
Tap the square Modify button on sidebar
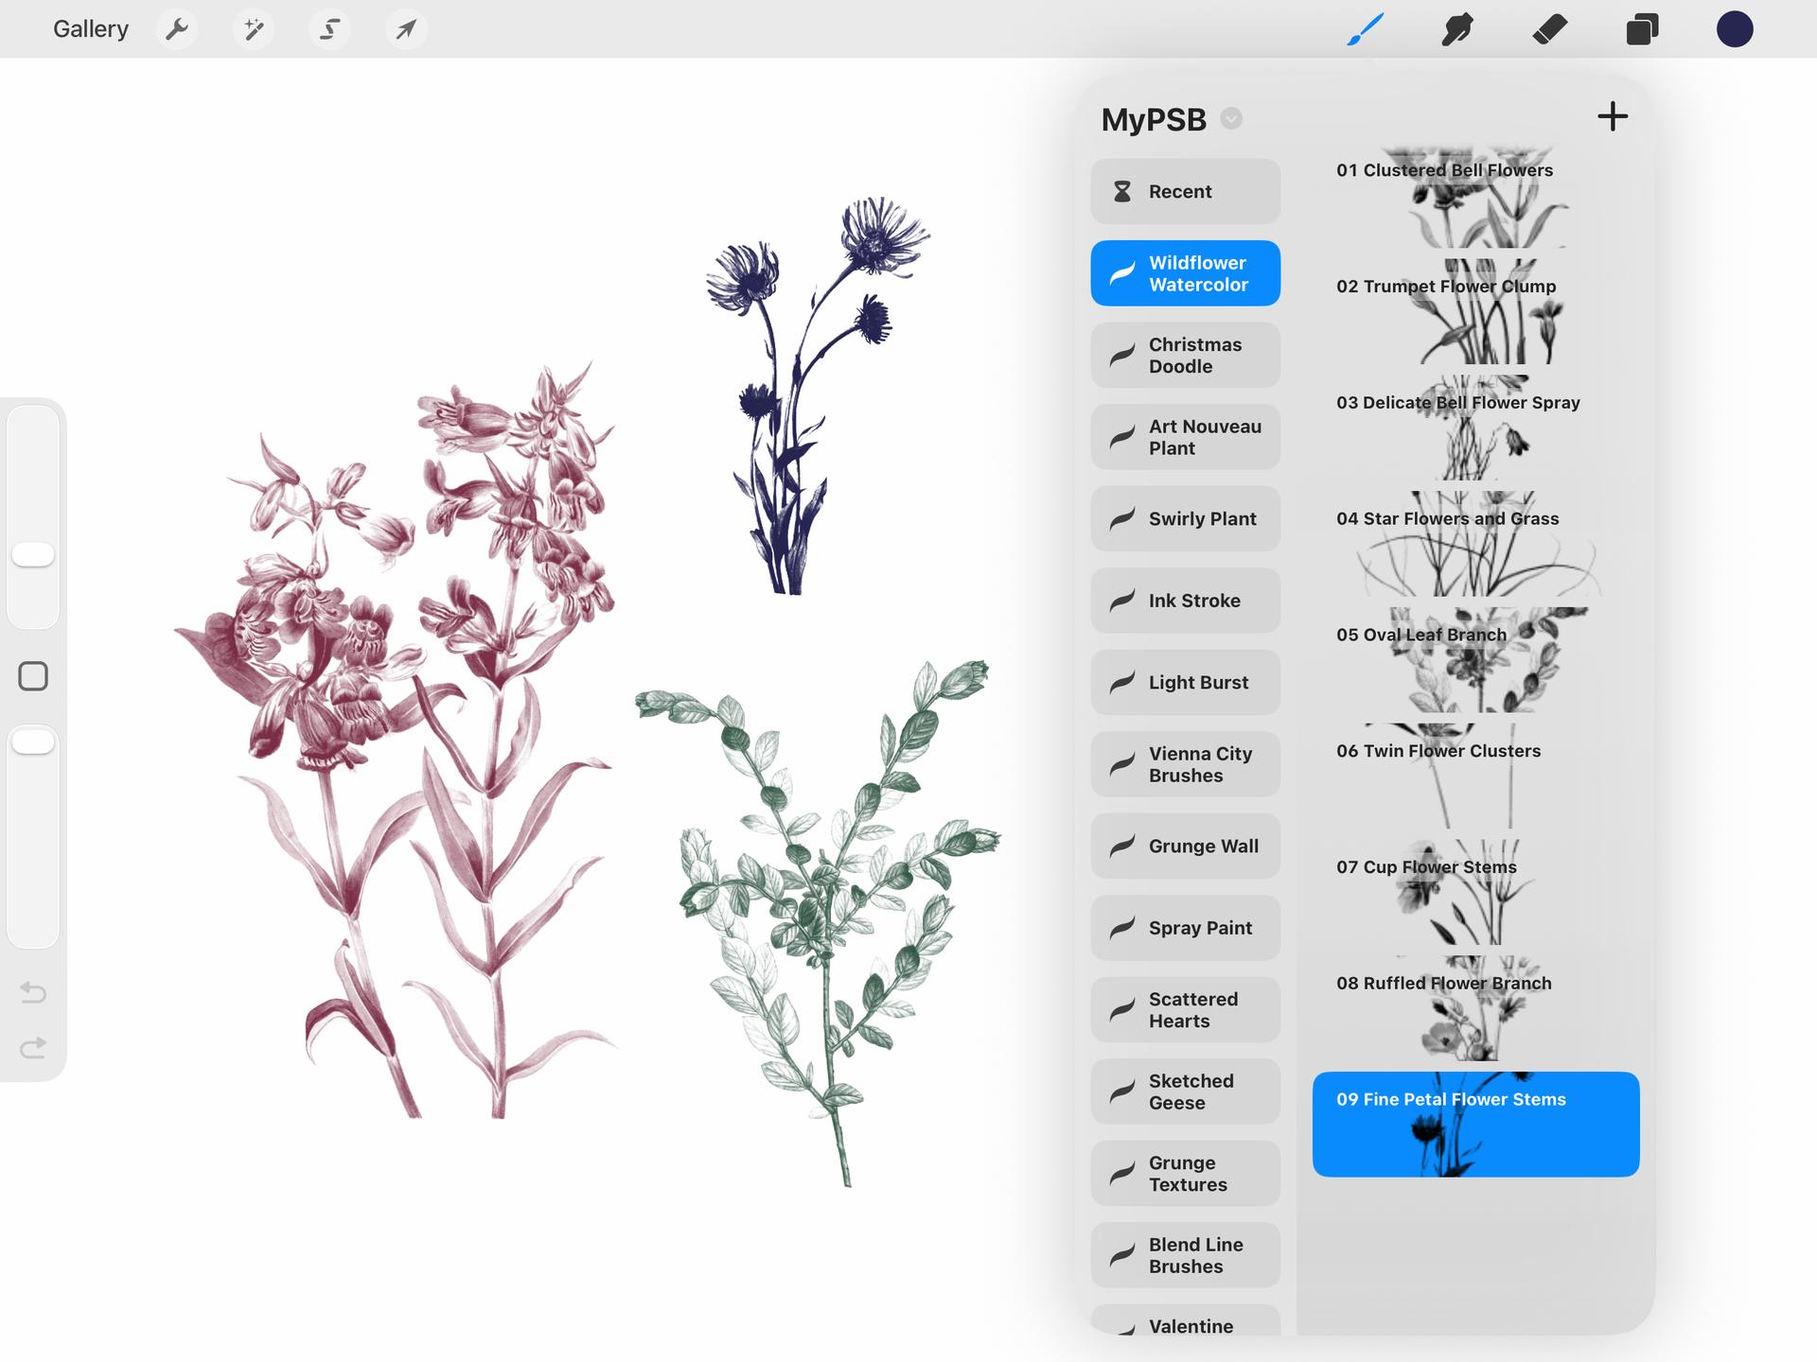pos(33,676)
